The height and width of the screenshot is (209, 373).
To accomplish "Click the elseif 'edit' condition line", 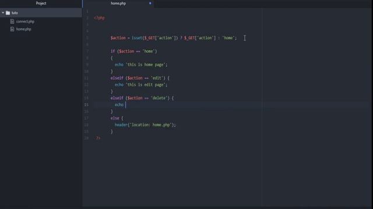I will 140,78.
